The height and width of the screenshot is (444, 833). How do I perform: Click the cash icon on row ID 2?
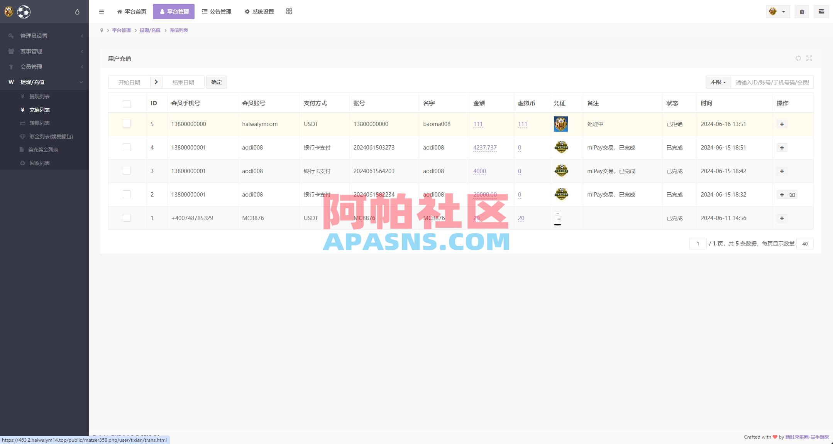coord(792,195)
